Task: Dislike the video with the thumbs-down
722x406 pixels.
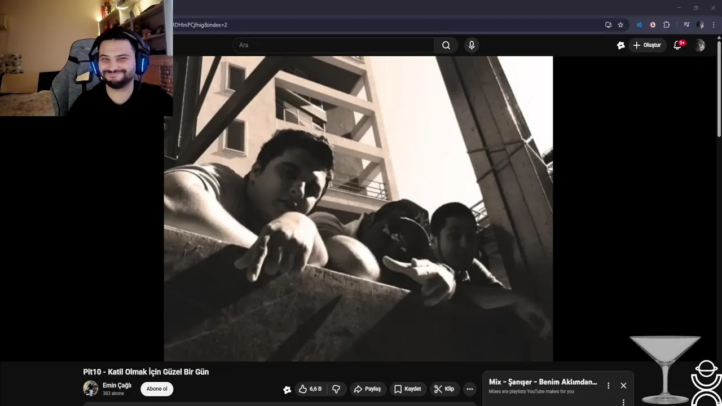Action: tap(336, 389)
